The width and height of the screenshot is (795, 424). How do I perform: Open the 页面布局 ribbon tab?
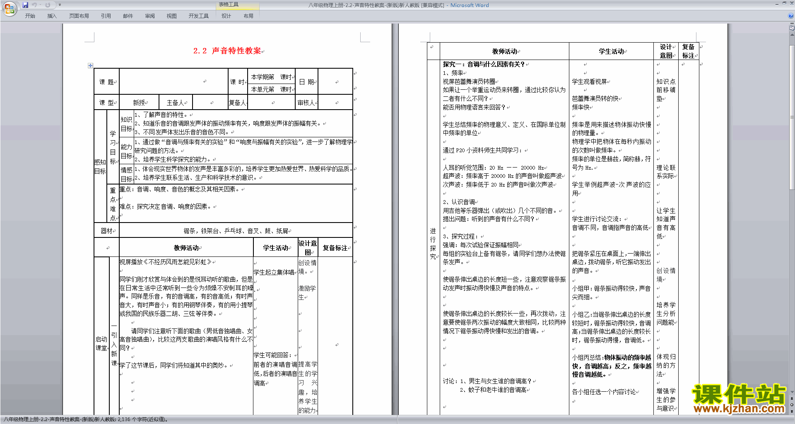(x=79, y=16)
